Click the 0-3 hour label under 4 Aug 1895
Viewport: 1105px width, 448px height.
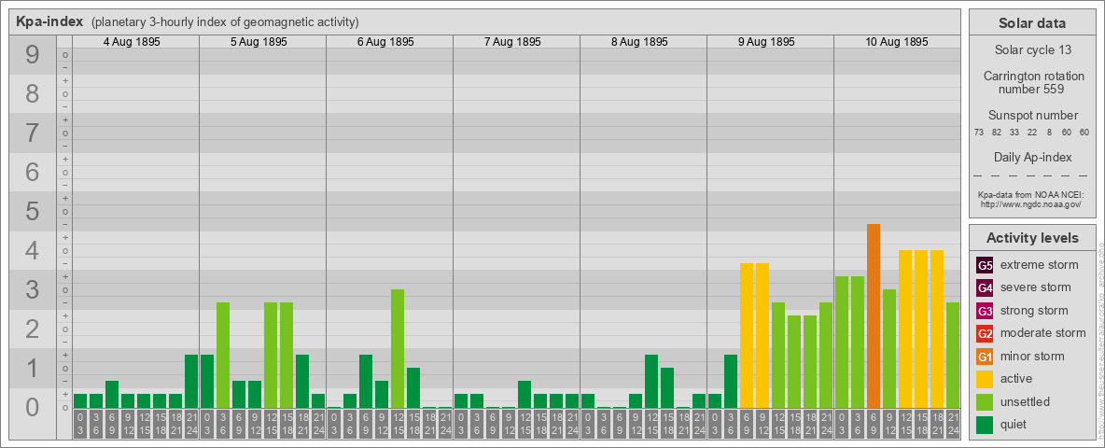pyautogui.click(x=79, y=425)
